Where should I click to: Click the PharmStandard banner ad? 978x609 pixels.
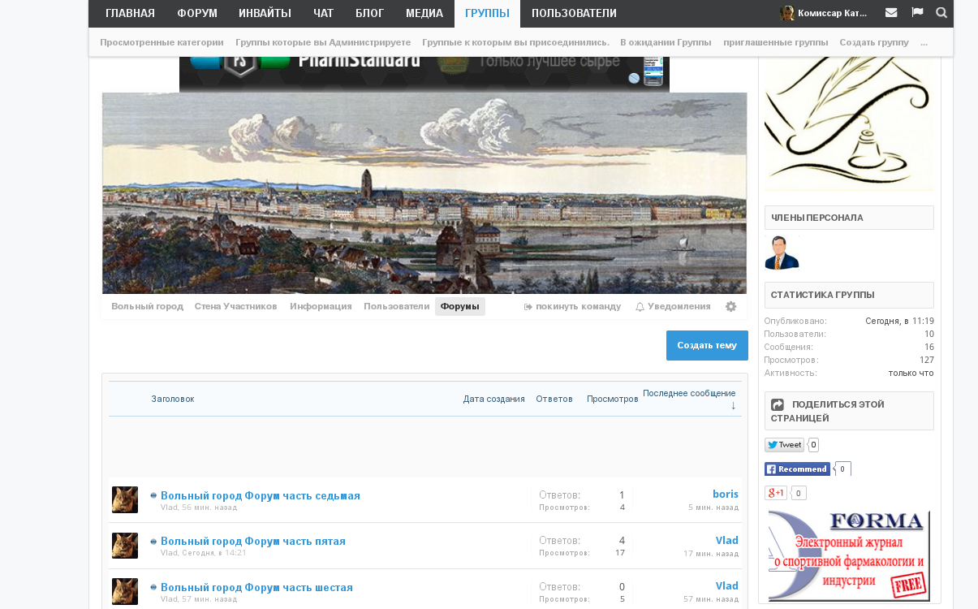tap(424, 74)
